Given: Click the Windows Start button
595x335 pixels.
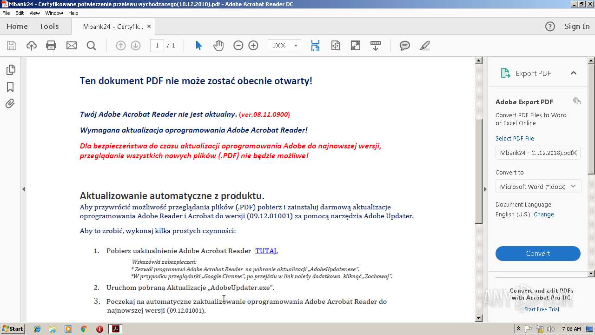Looking at the screenshot, I should (x=13, y=329).
